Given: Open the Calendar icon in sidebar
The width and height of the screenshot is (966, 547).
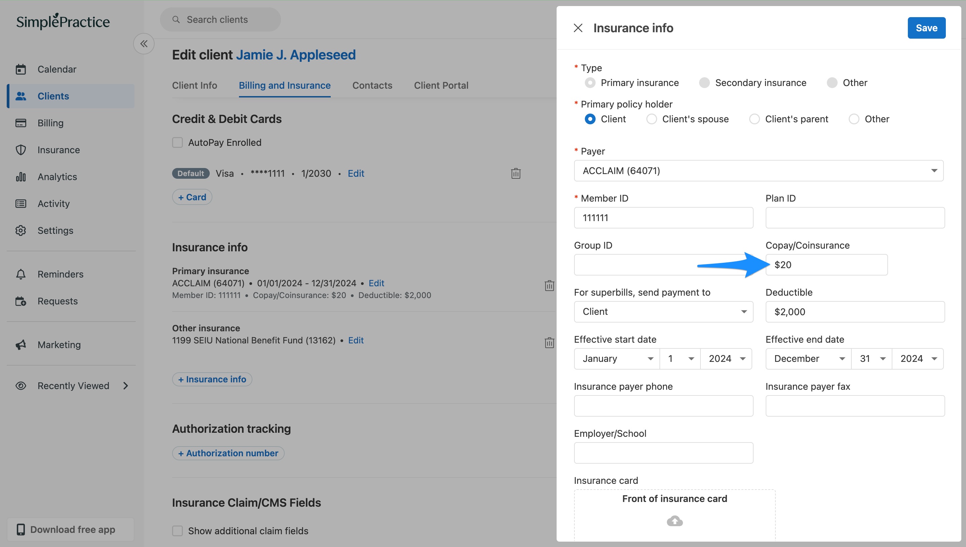Looking at the screenshot, I should (x=21, y=69).
